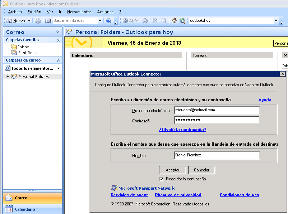Open the Herramientas menu

tap(79, 11)
